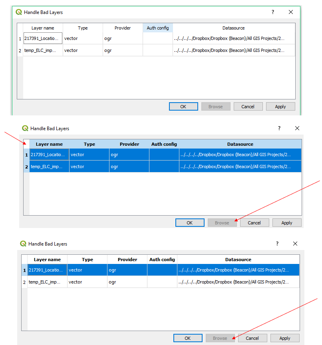Click the select-all corner cell of the middle table
The width and height of the screenshot is (322, 345).
click(26, 144)
